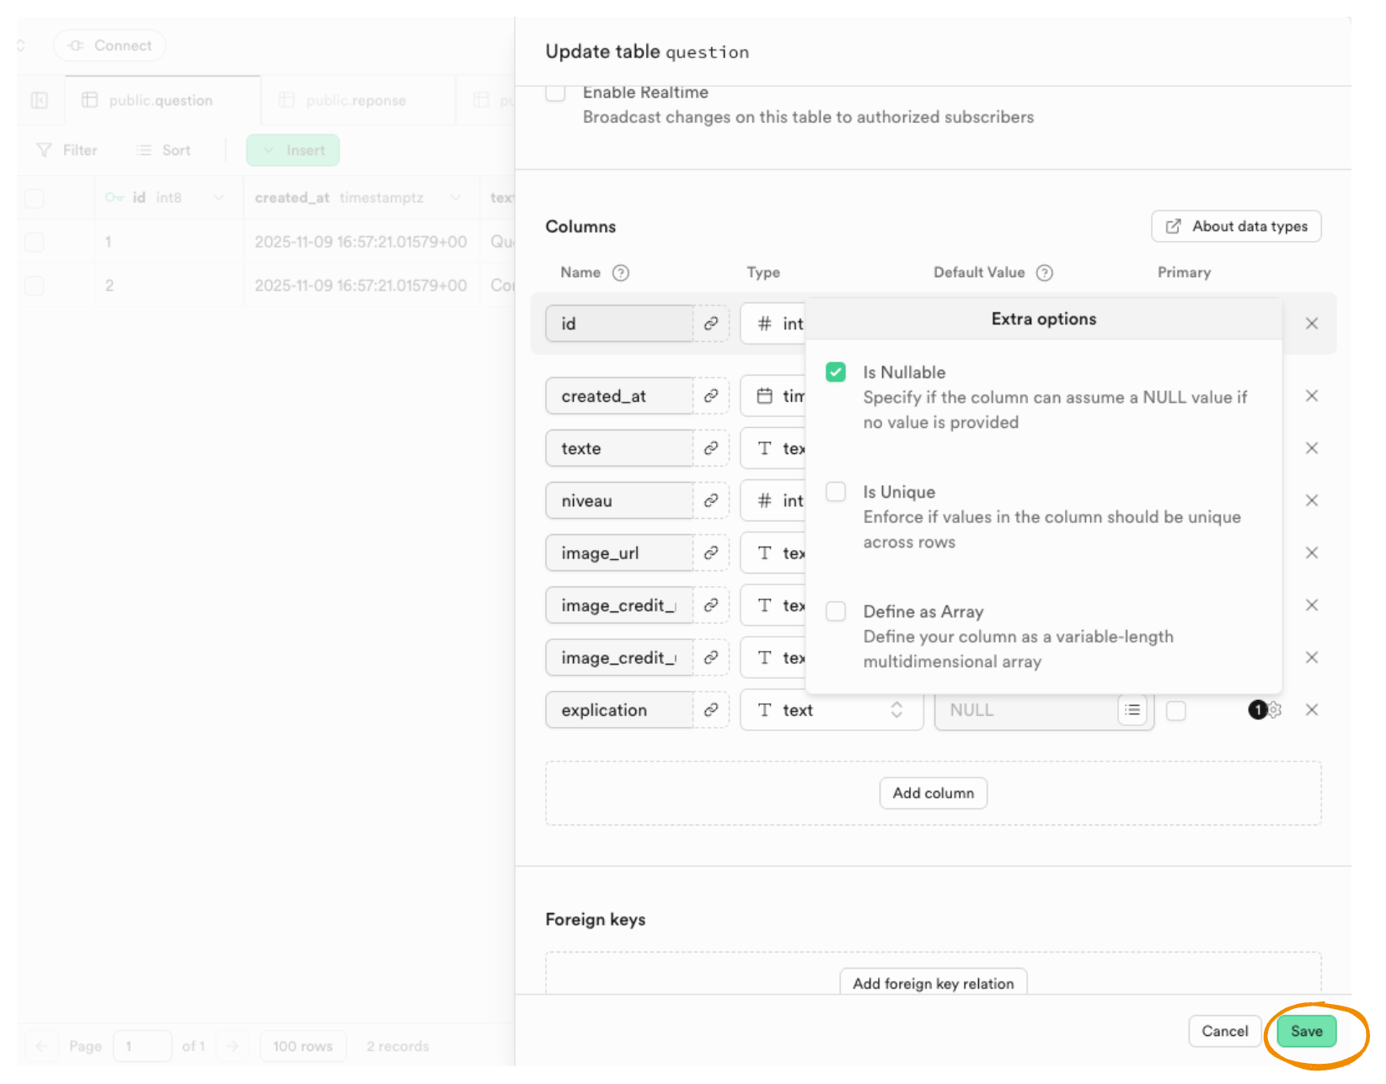Open the public.reponse table tab
This screenshot has width=1386, height=1084.
point(355,100)
